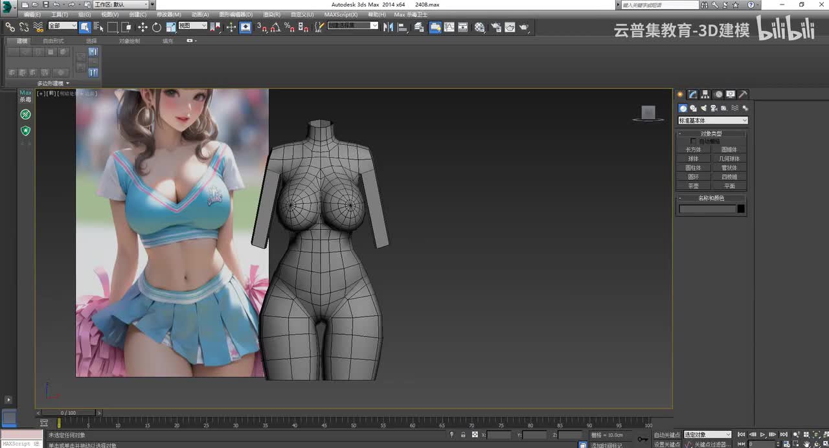829x448 pixels.
Task: Open the 标准基本体 dropdown
Action: click(712, 120)
